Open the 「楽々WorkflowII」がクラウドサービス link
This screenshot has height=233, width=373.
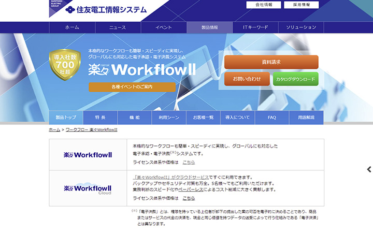click(170, 178)
